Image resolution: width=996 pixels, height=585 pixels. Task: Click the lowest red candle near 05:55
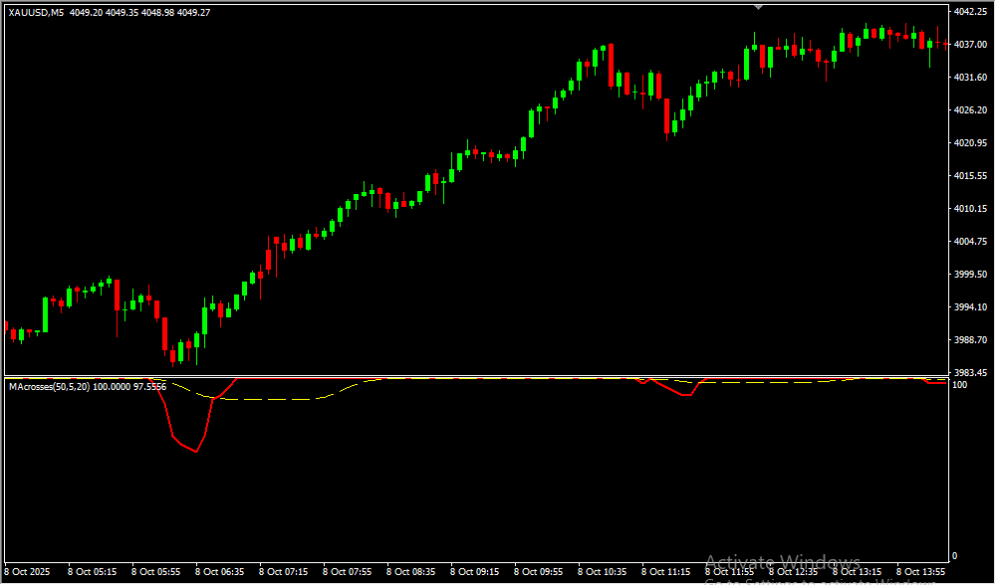point(164,334)
